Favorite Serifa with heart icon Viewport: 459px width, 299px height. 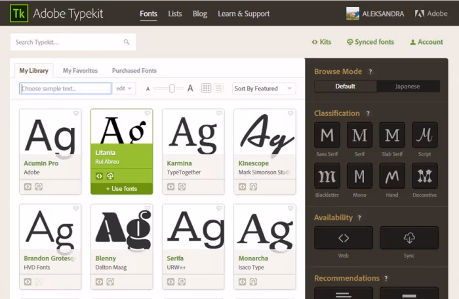click(x=219, y=209)
